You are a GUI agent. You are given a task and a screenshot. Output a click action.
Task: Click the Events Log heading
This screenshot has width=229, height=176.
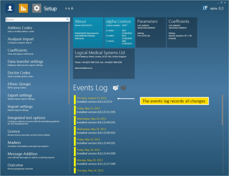tap(90, 88)
